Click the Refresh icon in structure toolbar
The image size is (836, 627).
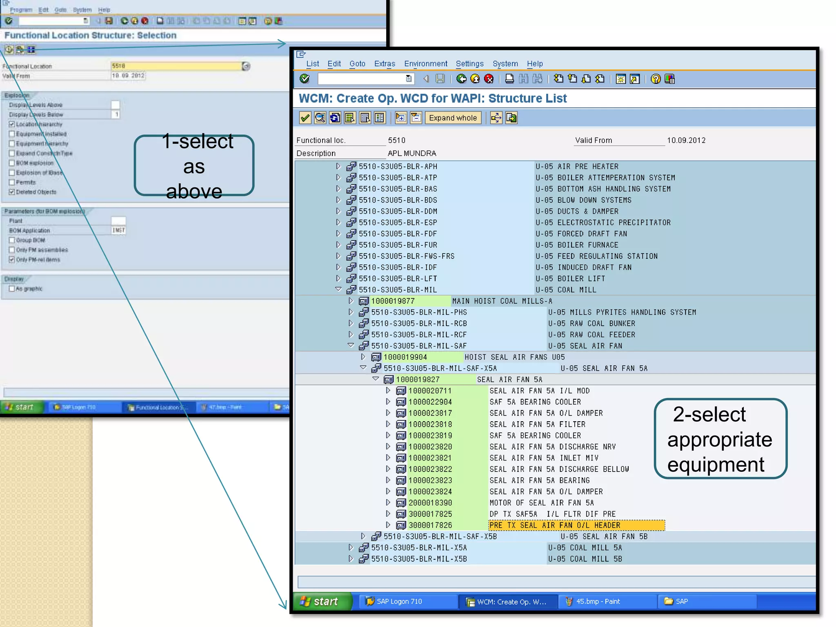point(335,118)
